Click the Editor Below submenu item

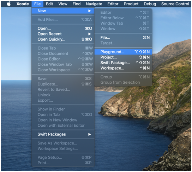[123, 18]
